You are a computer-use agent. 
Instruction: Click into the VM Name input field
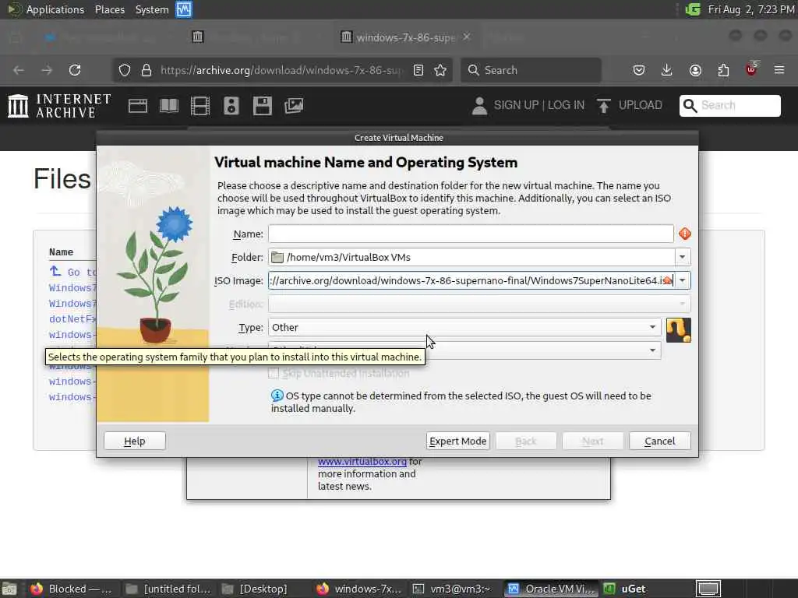[x=471, y=234]
